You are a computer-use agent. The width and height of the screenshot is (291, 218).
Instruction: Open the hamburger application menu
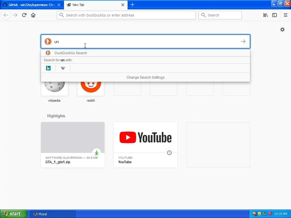(285, 15)
